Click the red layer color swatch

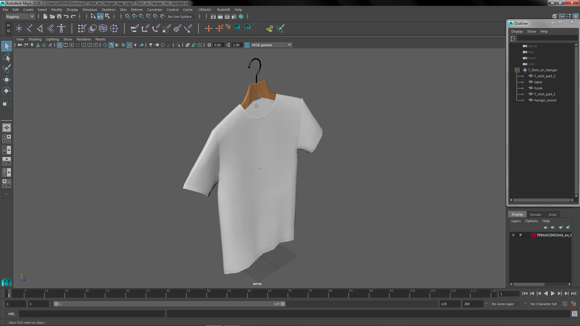tap(534, 235)
